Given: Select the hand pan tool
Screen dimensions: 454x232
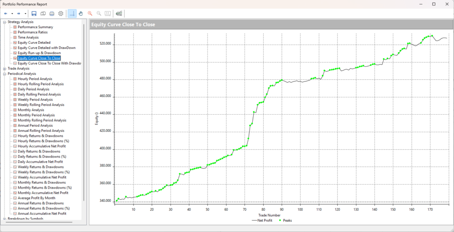Looking at the screenshot, I should pos(81,14).
